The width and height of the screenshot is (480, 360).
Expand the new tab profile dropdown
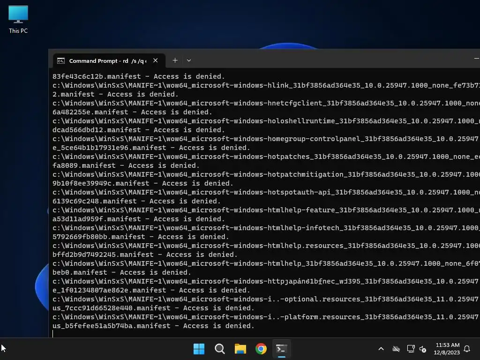tap(189, 60)
